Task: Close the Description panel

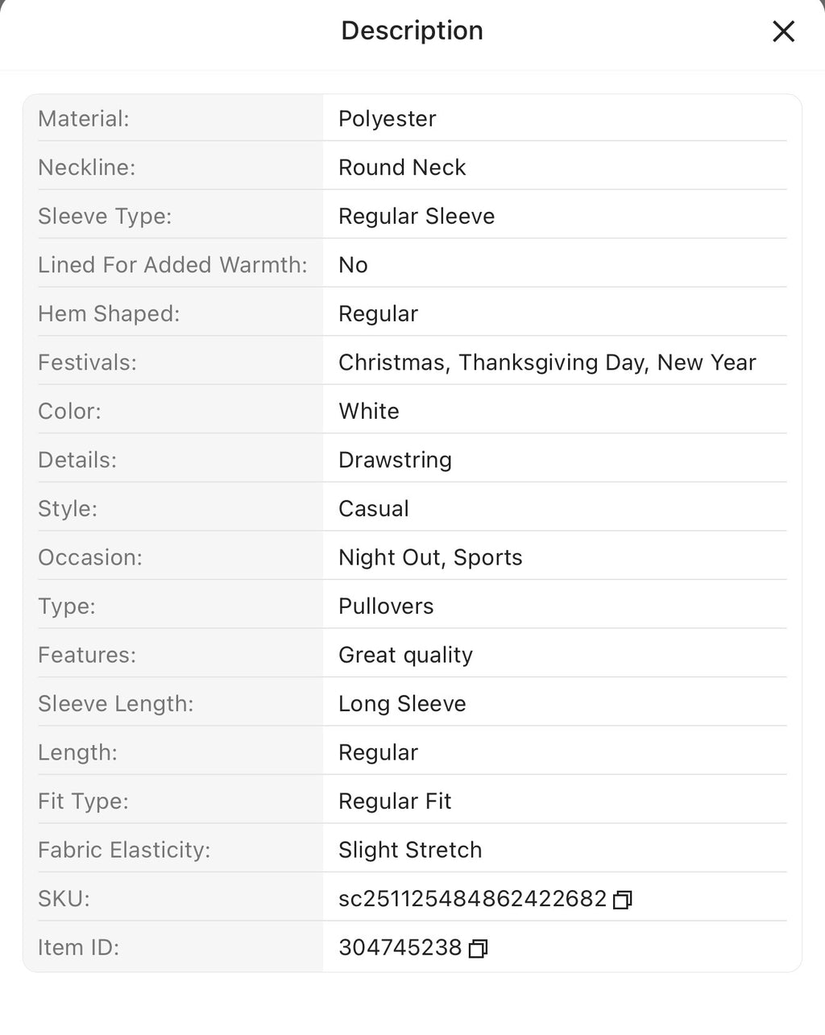Action: pos(783,31)
